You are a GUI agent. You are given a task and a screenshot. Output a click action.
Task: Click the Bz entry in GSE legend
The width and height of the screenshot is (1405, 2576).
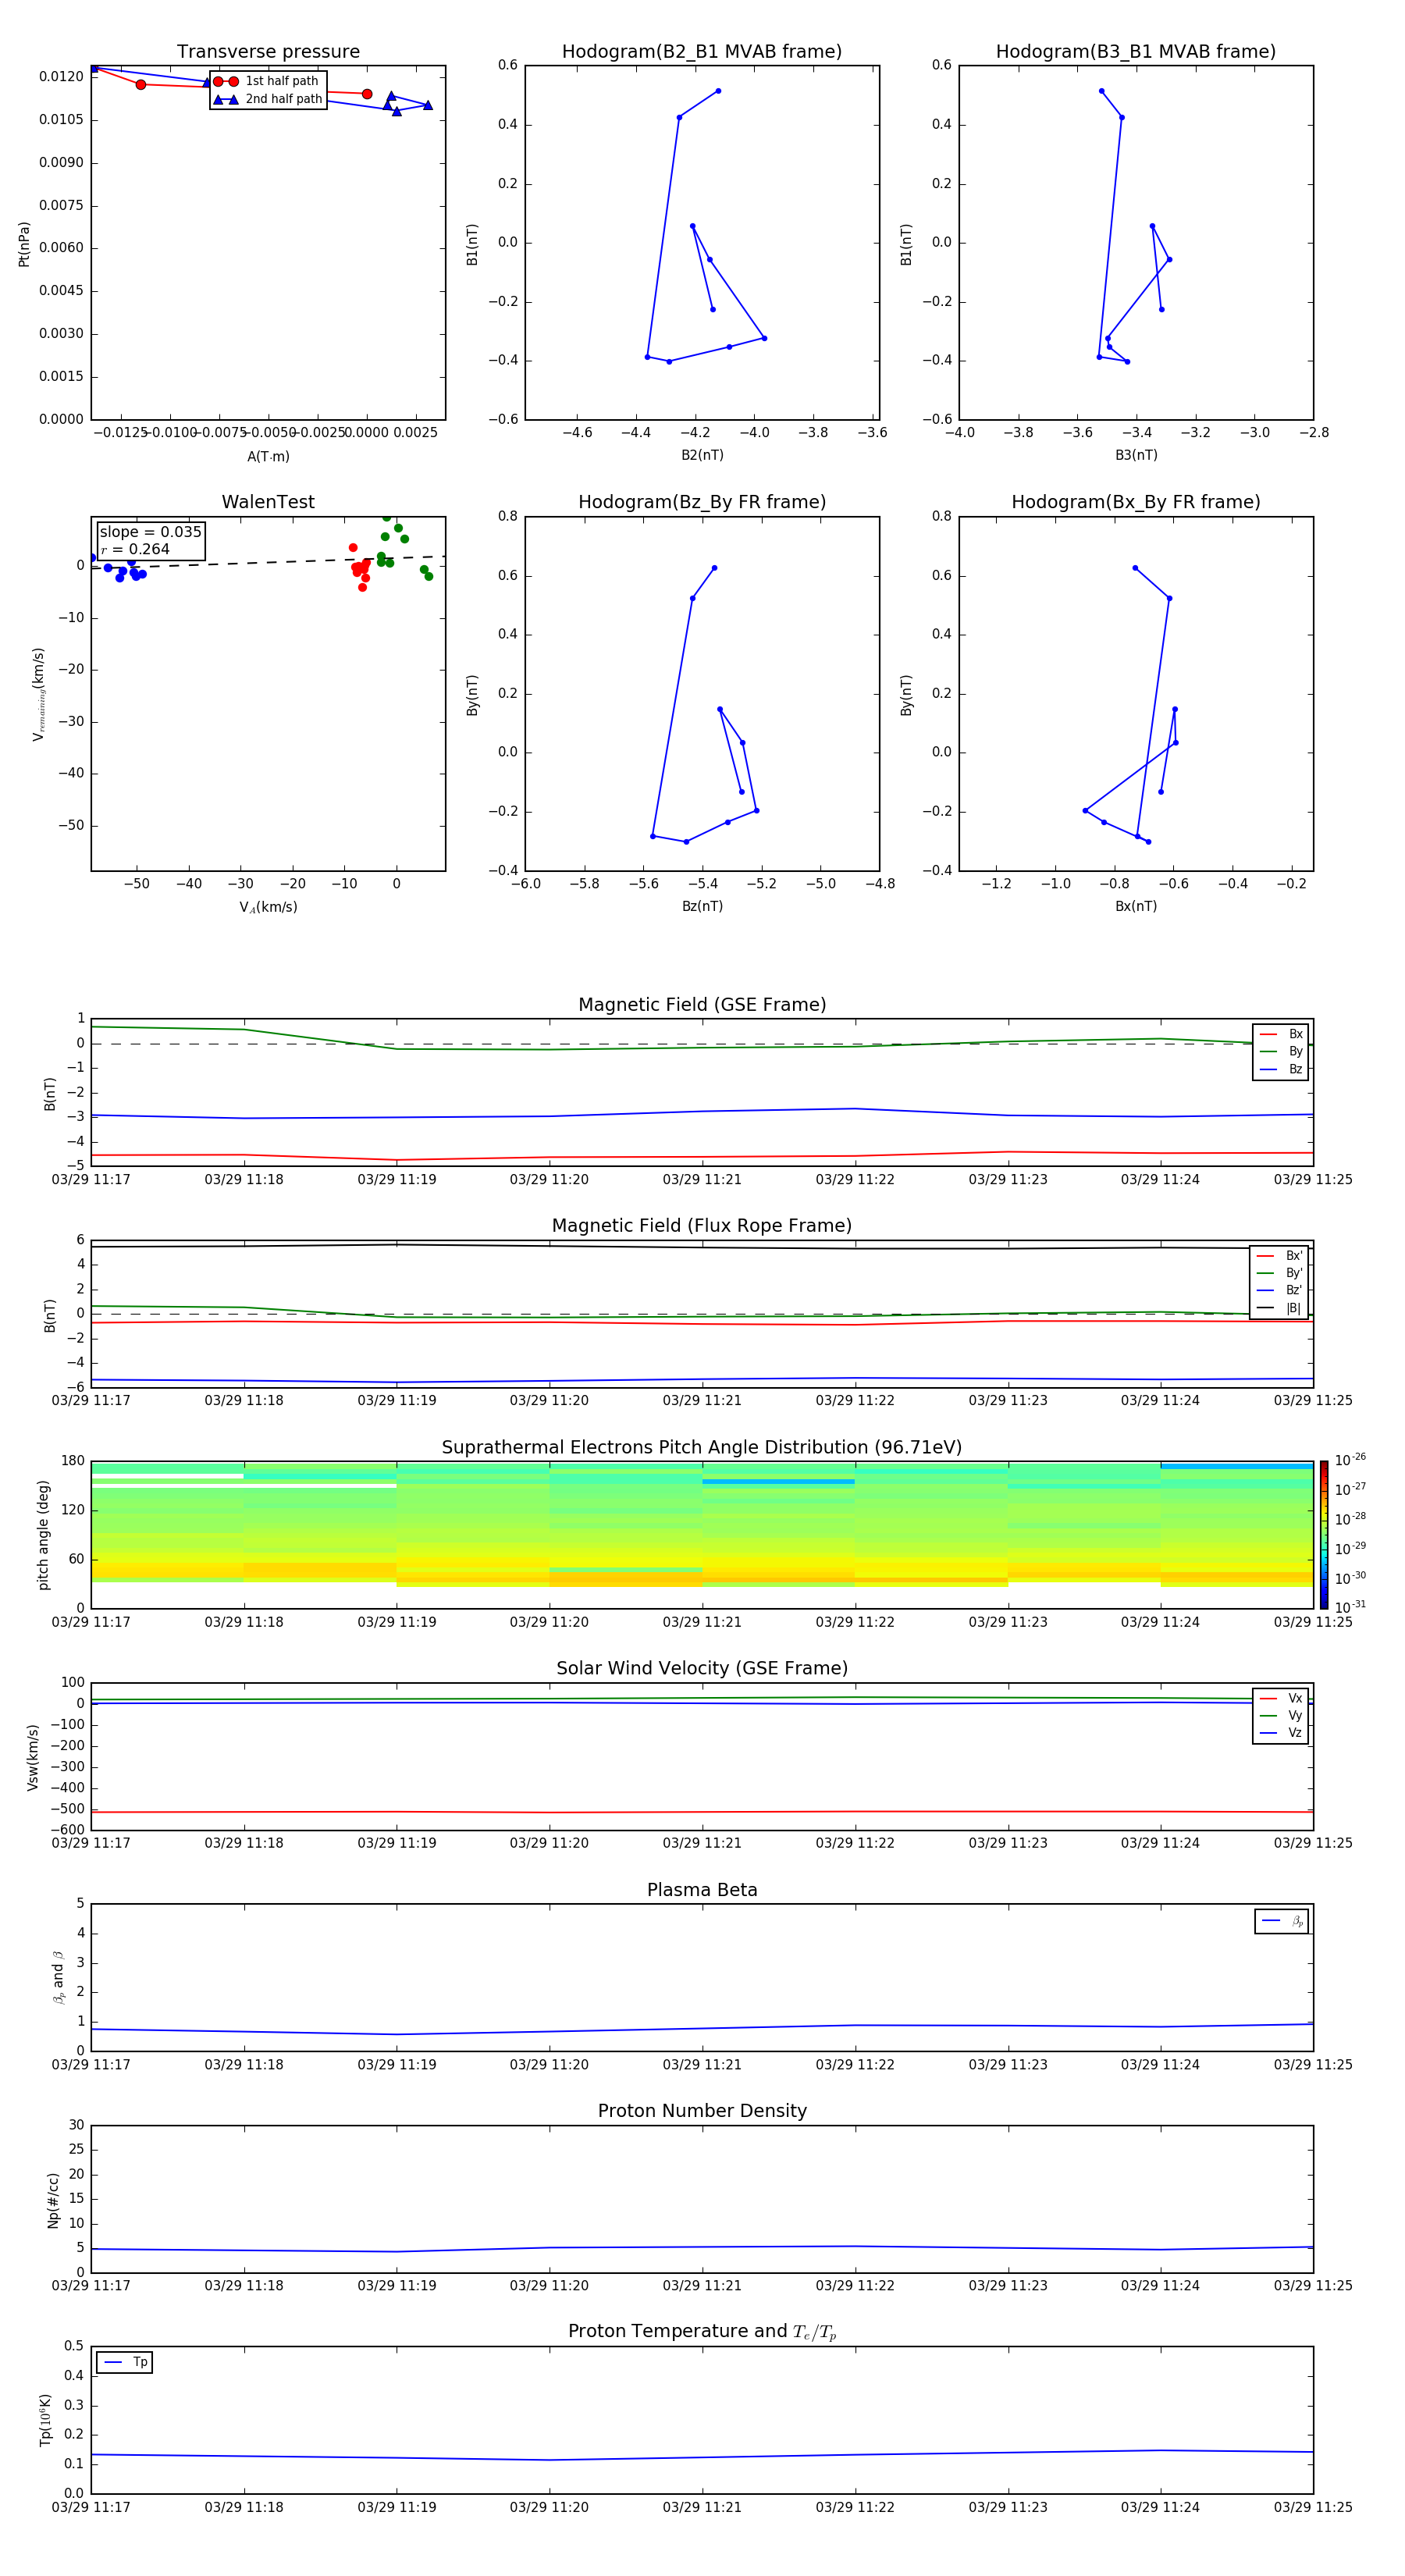[1281, 1069]
